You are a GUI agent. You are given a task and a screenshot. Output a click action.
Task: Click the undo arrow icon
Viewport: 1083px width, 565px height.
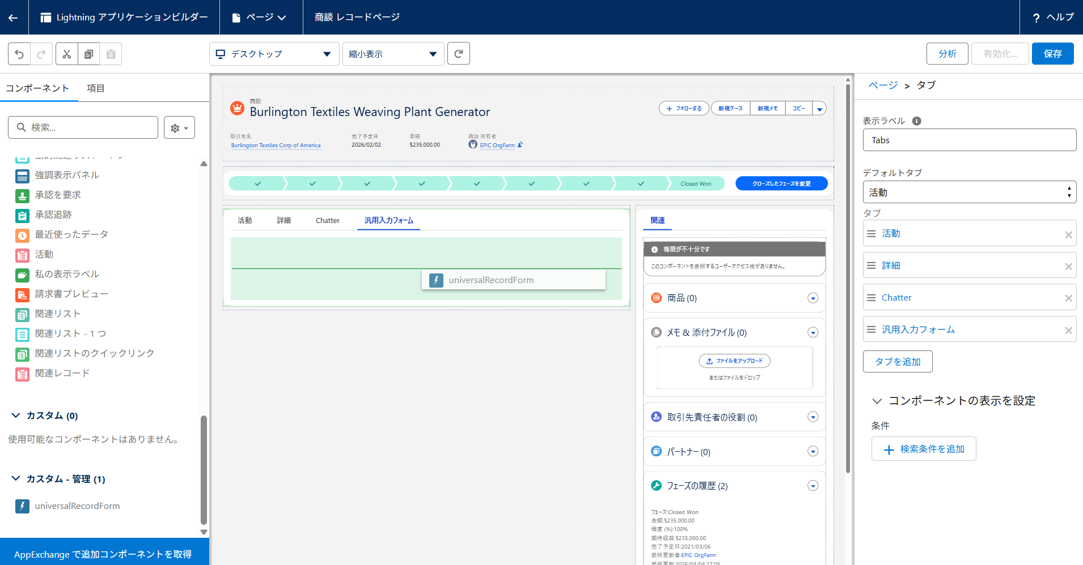point(19,54)
